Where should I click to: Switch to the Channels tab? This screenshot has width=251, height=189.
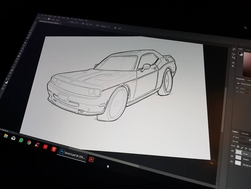(245, 134)
